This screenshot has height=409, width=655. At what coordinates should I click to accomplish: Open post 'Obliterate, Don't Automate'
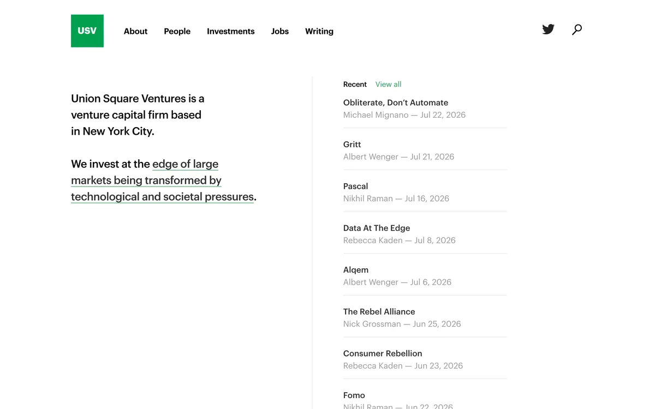(396, 103)
